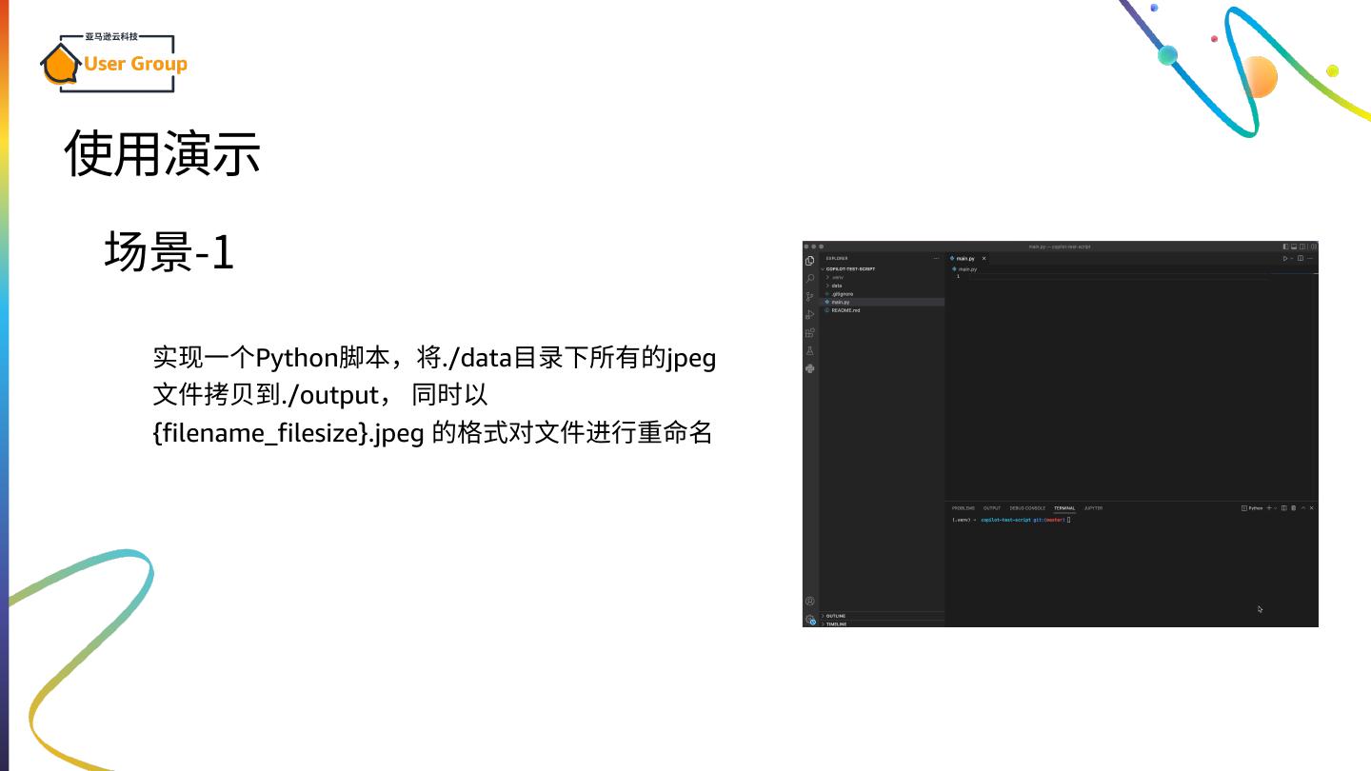Screen dimensions: 1371x771
Task: Open the Testing flask icon
Action: click(809, 351)
